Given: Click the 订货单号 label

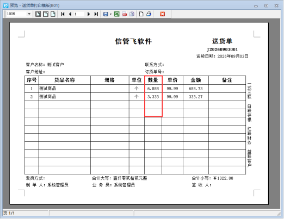Looking at the screenshot, I should point(155,72).
